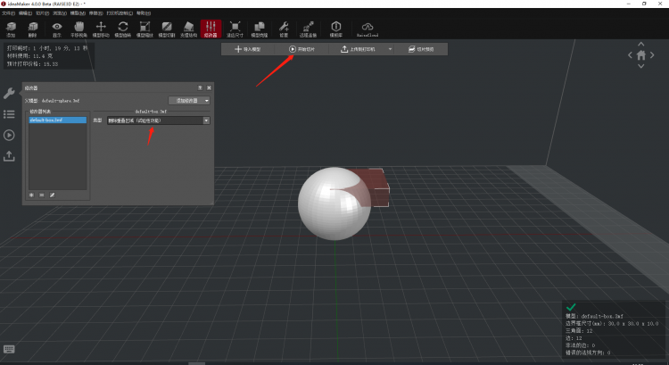Open the Slice (切片) menu
The width and height of the screenshot is (669, 365).
[x=42, y=13]
